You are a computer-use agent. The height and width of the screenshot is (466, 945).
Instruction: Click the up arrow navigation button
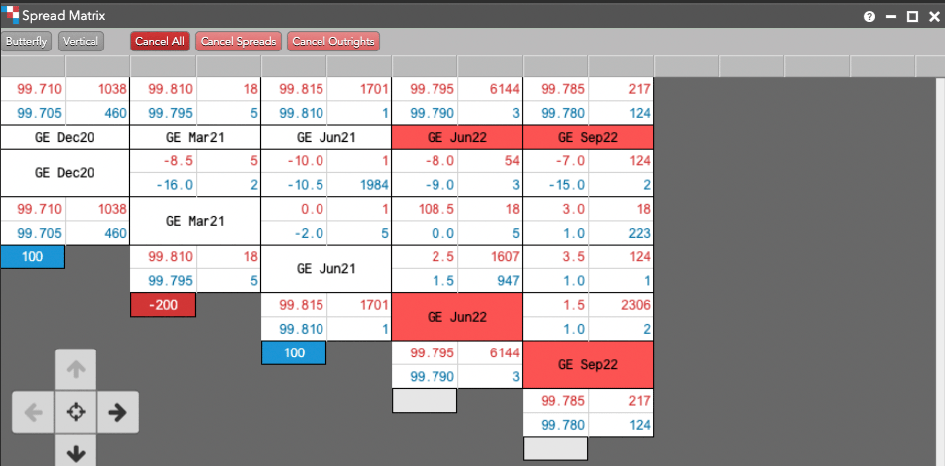76,369
